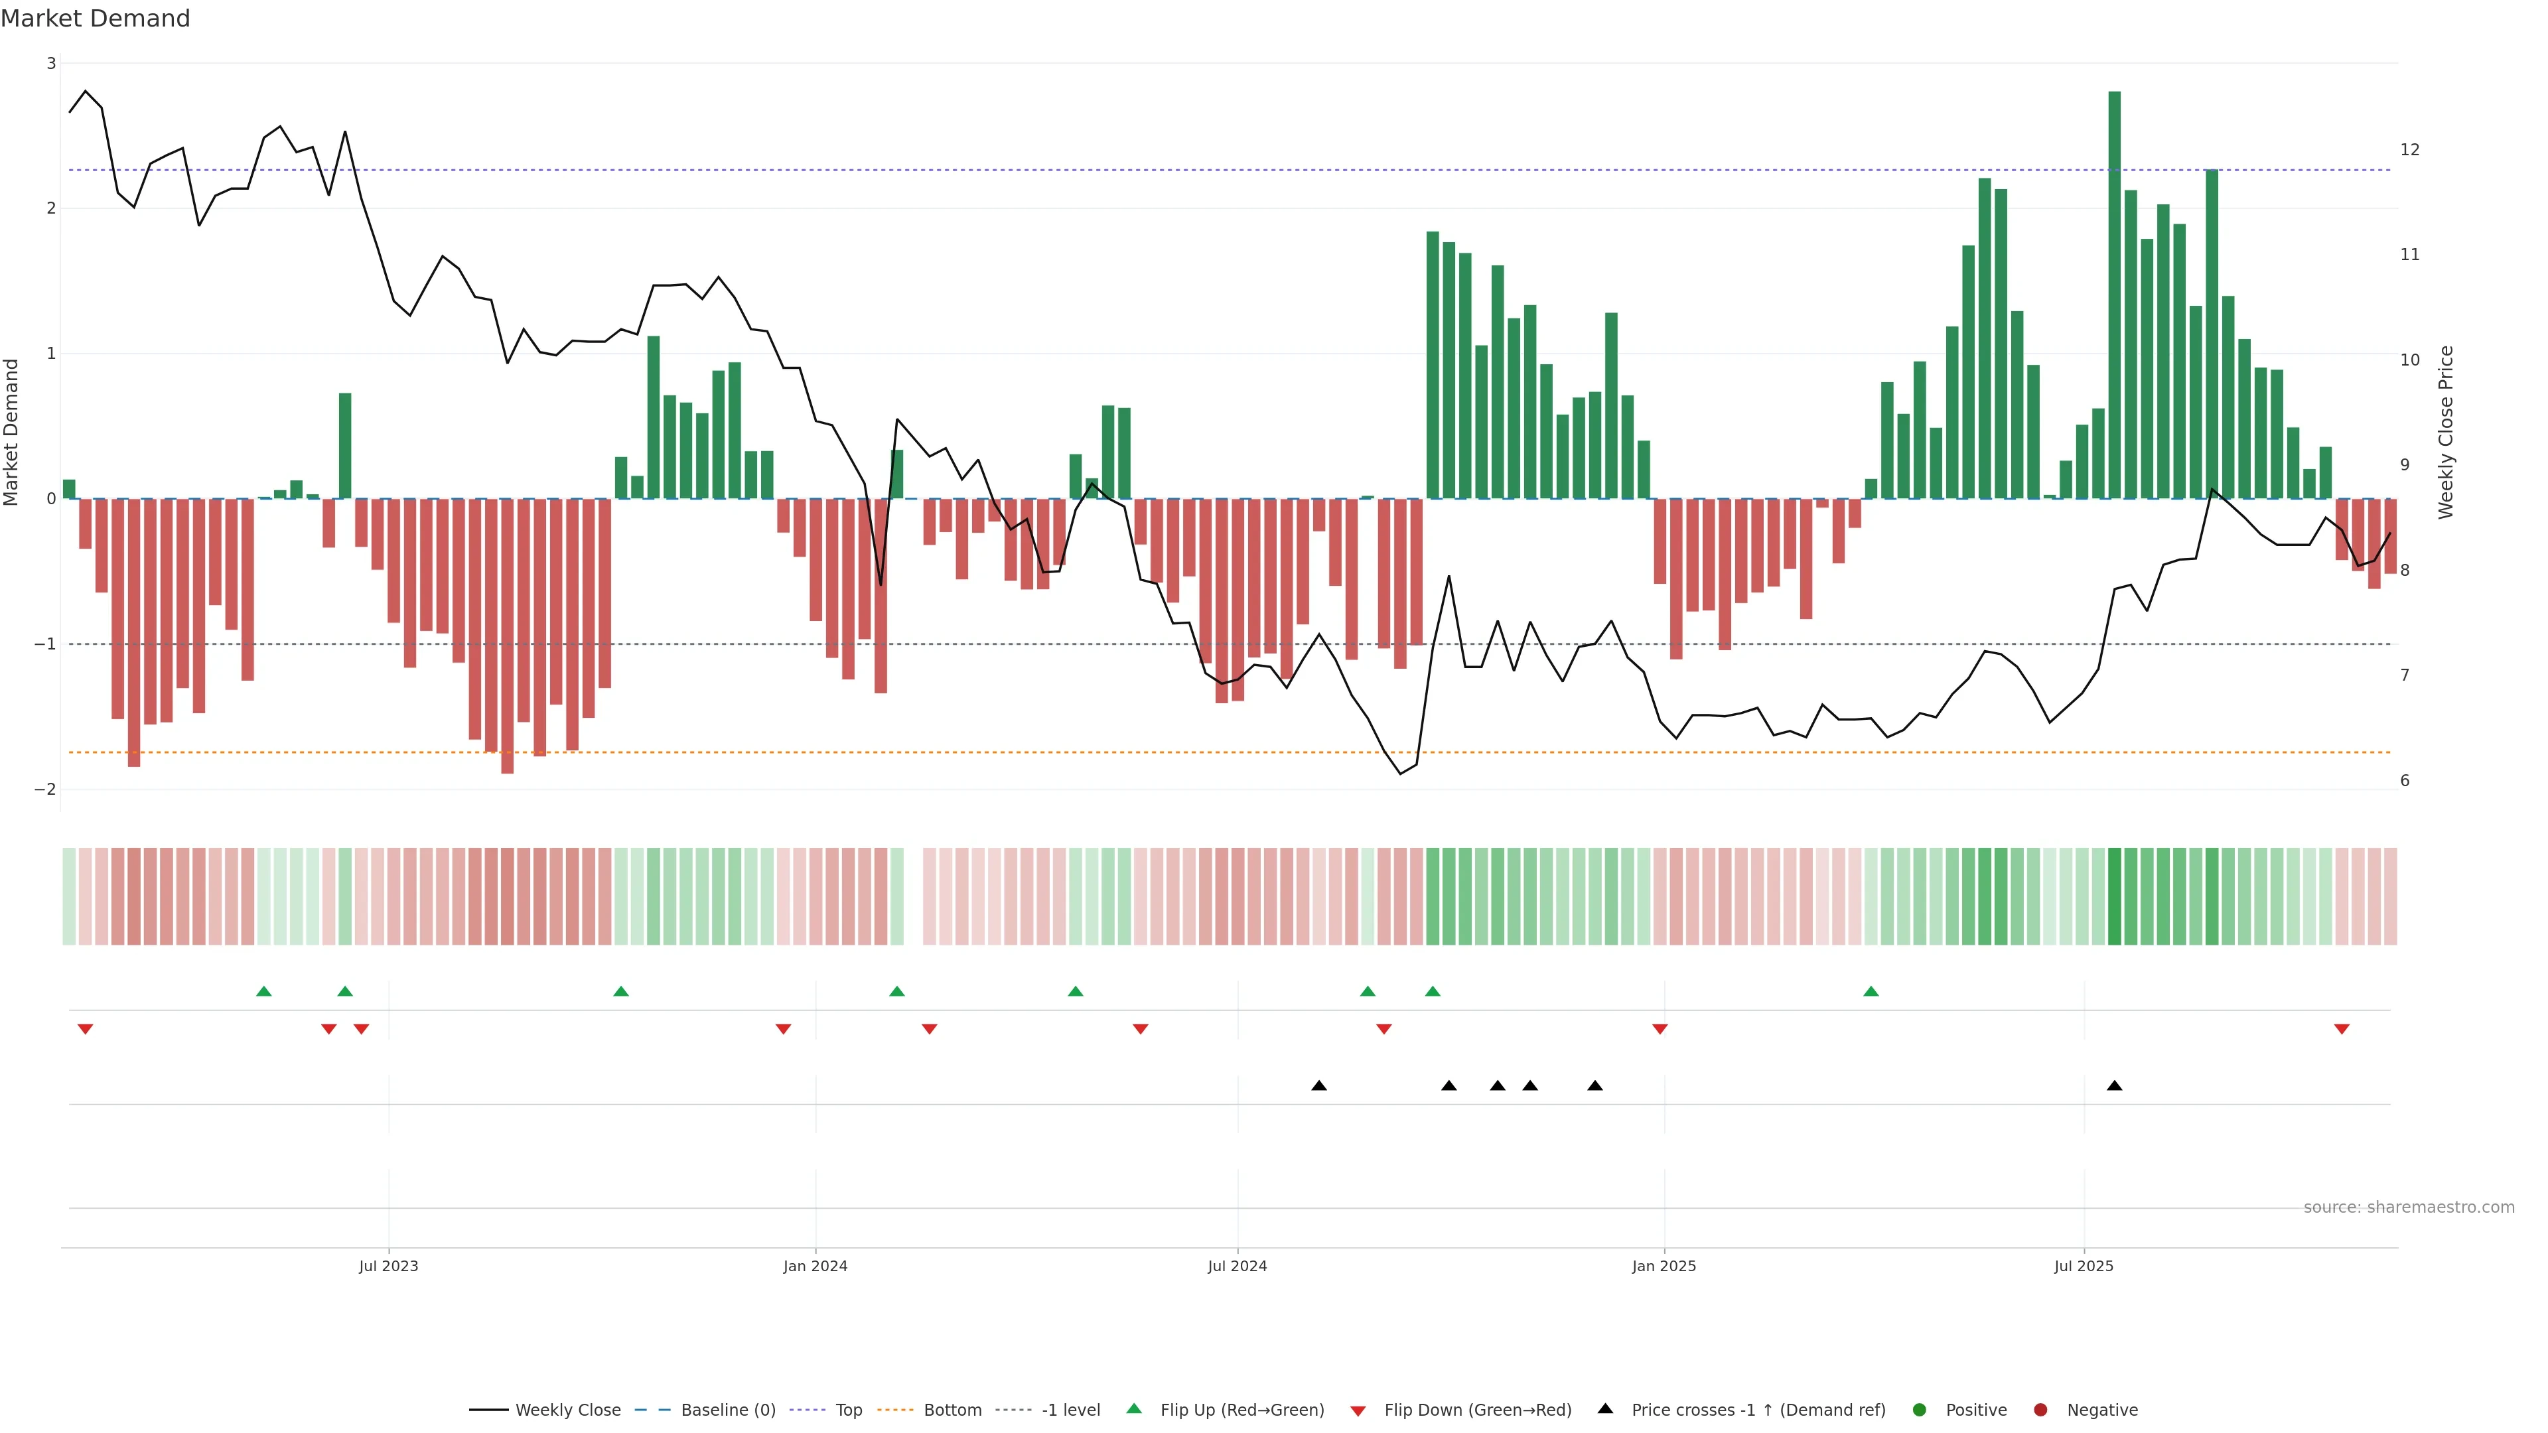Click the tallest green demand bar
The height and width of the screenshot is (1433, 2548).
pyautogui.click(x=2114, y=297)
